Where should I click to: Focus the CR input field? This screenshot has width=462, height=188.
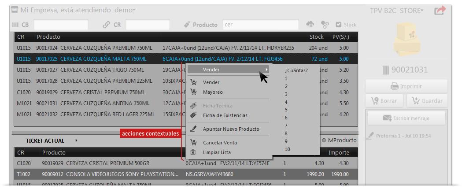click(148, 25)
